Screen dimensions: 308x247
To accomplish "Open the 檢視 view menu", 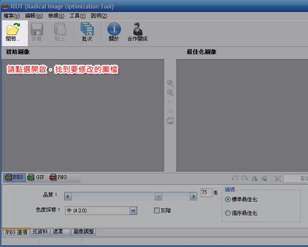I will 56,16.
